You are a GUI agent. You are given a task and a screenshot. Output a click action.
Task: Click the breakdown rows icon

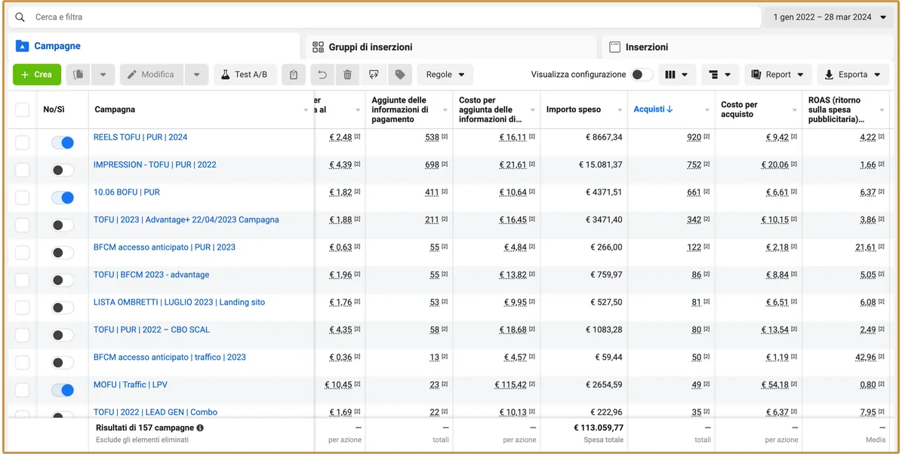(714, 75)
